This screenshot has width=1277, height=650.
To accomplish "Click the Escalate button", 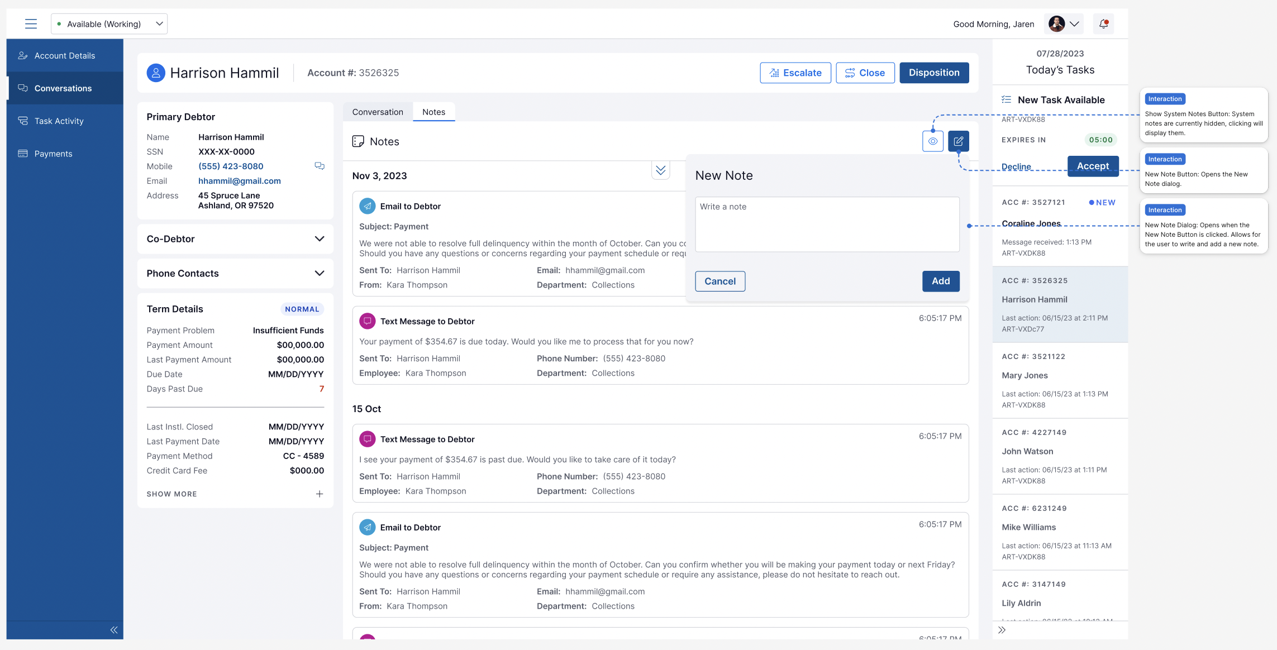I will click(795, 73).
